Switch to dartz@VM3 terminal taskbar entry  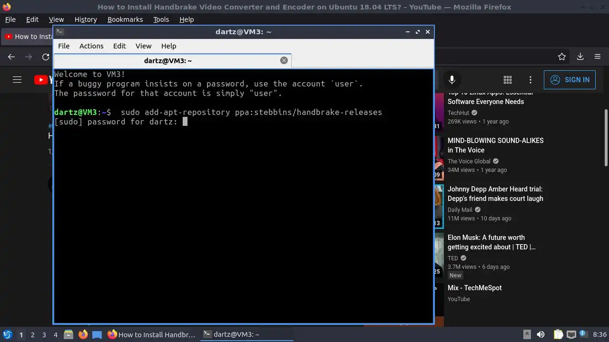click(246, 334)
